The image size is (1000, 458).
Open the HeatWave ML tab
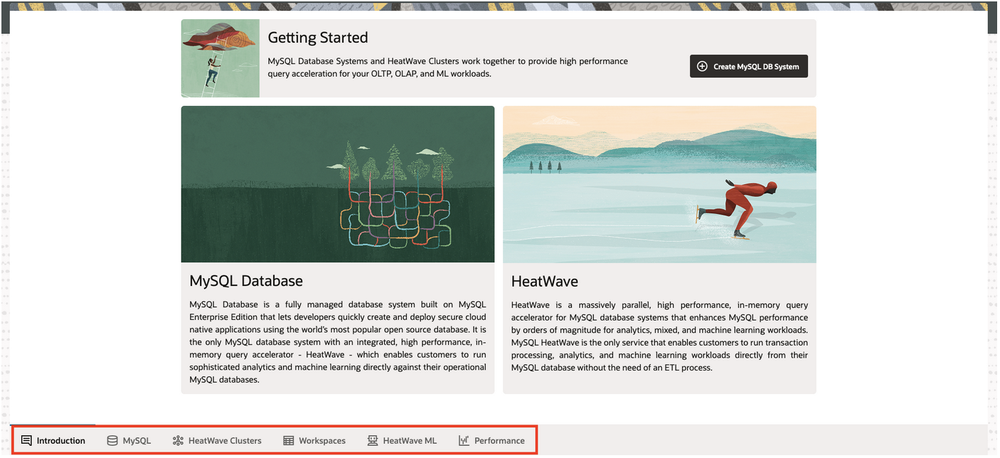(x=402, y=440)
